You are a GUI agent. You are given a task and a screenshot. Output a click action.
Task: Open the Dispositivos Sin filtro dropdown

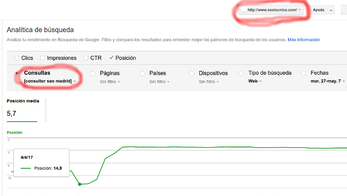[x=209, y=82]
